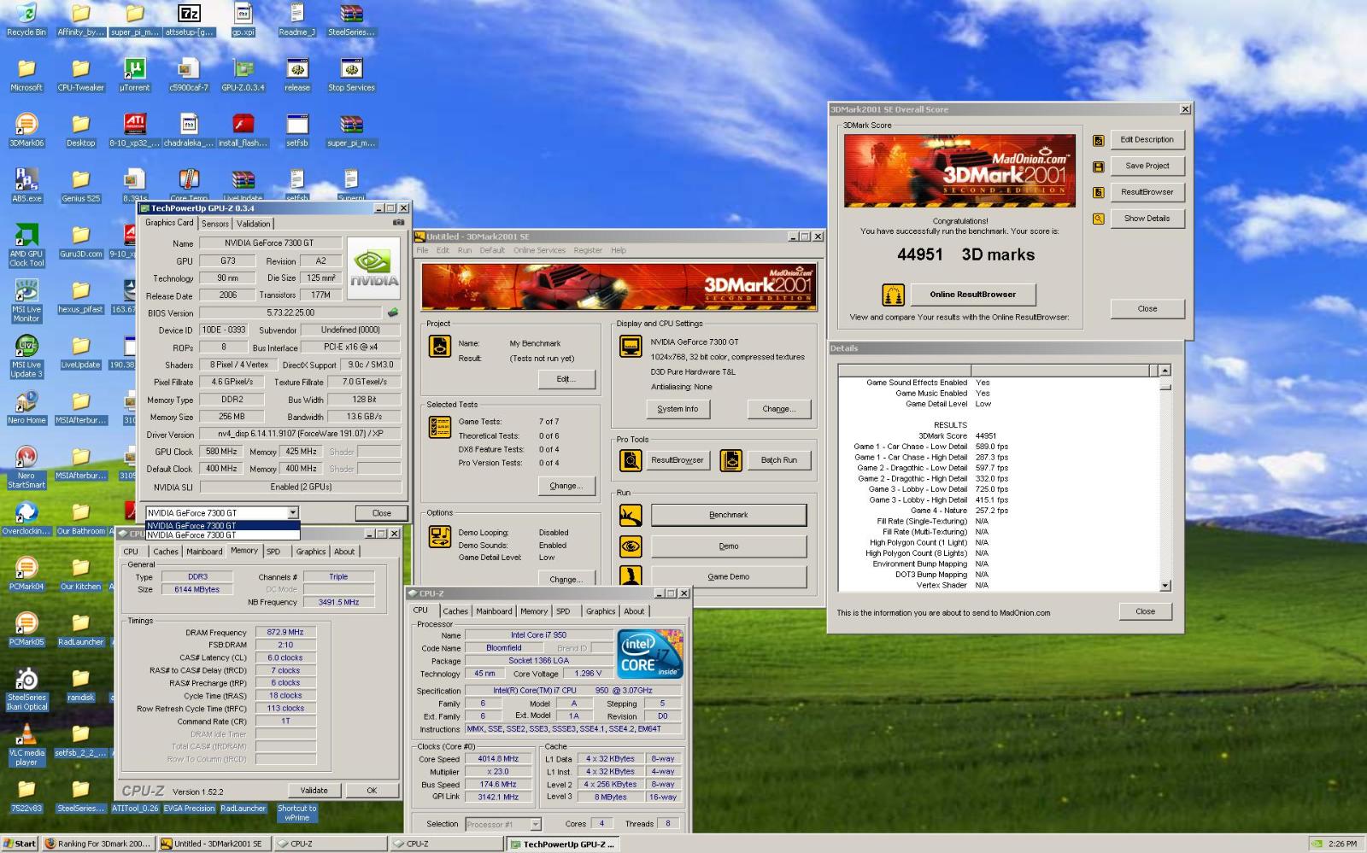Click the BIOS Version field in GPU-Z
The image size is (1367, 853).
click(290, 313)
